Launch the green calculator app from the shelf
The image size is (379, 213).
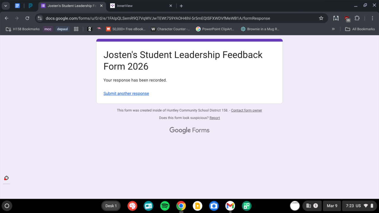tap(246, 206)
